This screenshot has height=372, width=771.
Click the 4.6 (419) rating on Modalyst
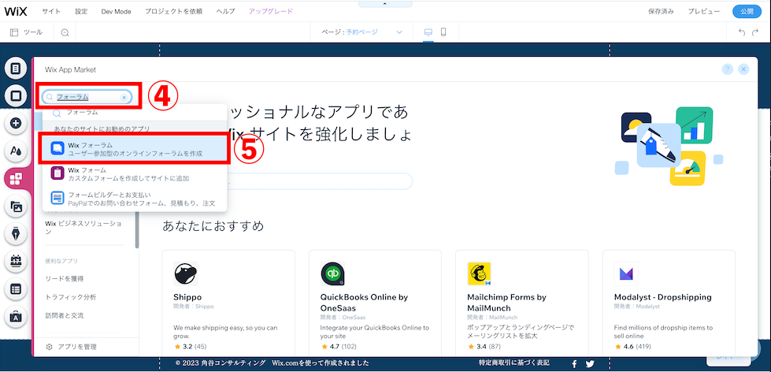tap(633, 347)
